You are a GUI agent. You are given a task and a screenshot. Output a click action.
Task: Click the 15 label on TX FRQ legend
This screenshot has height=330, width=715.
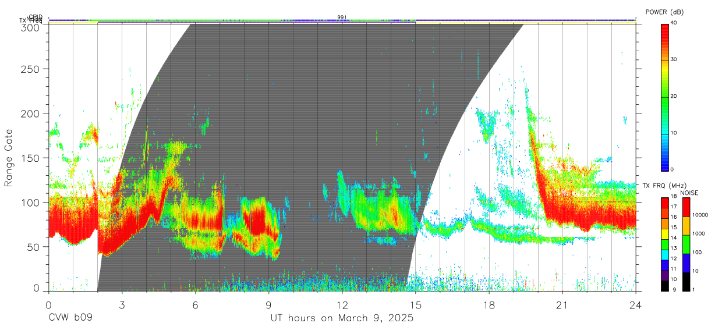click(x=674, y=228)
